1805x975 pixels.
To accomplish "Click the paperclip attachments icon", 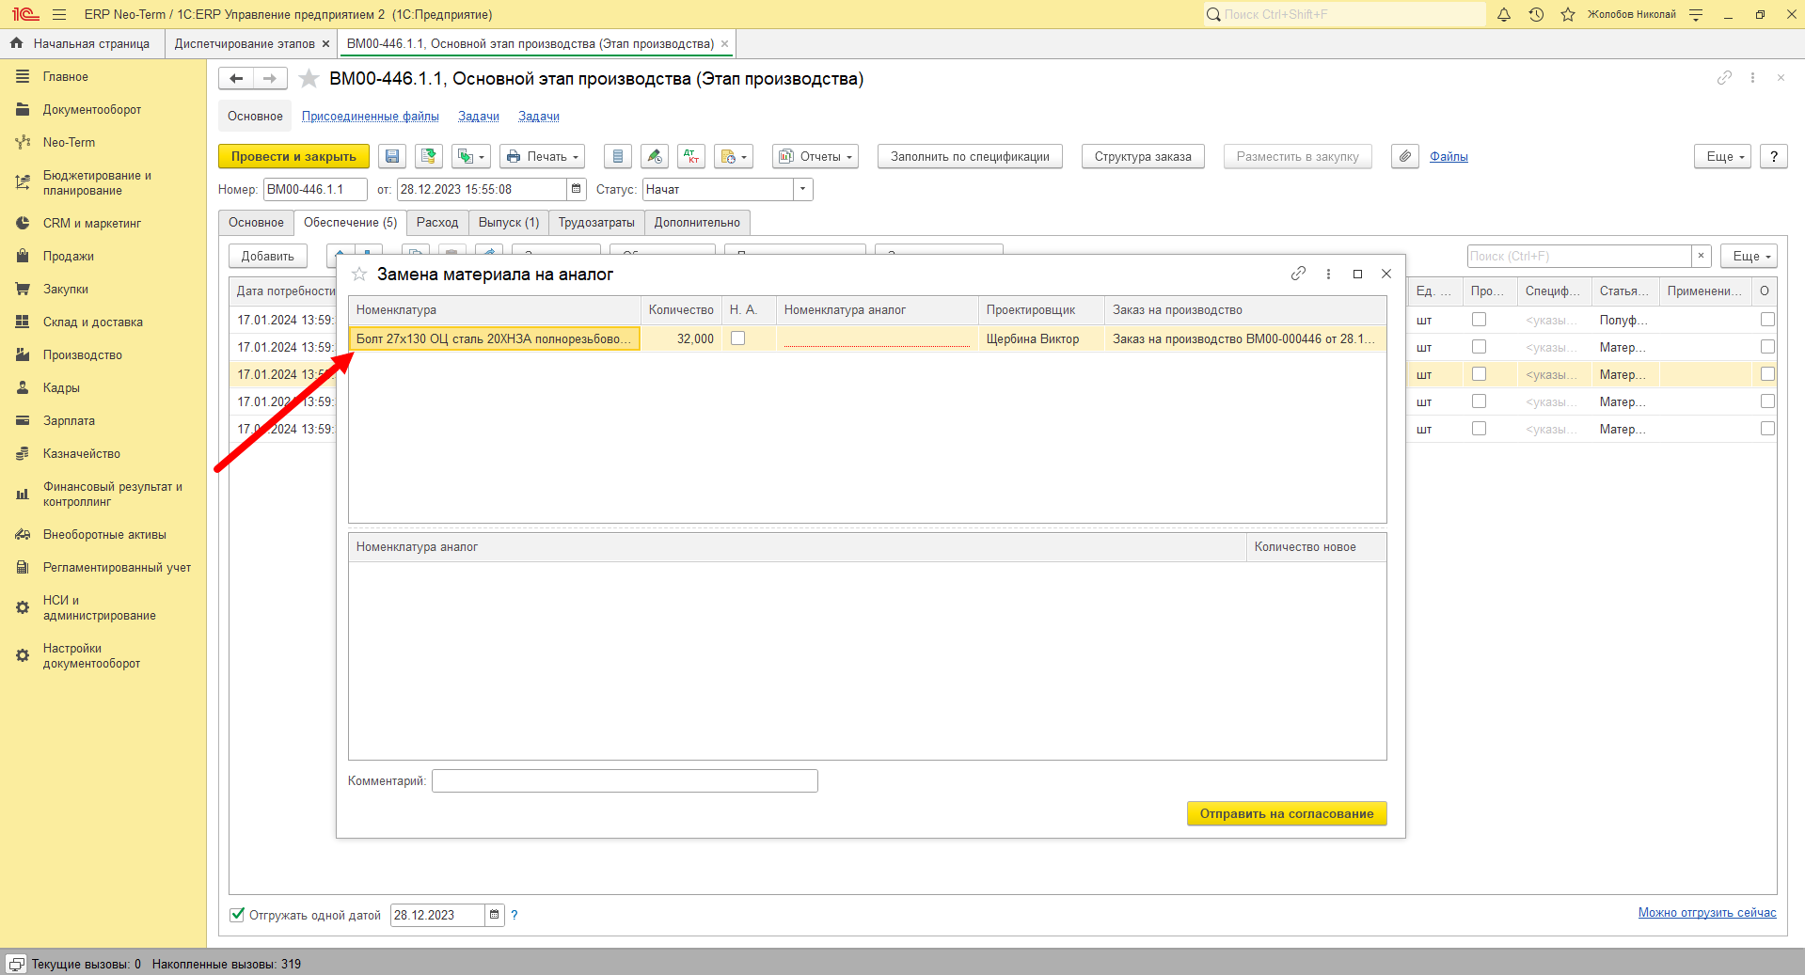I will click(x=1405, y=156).
